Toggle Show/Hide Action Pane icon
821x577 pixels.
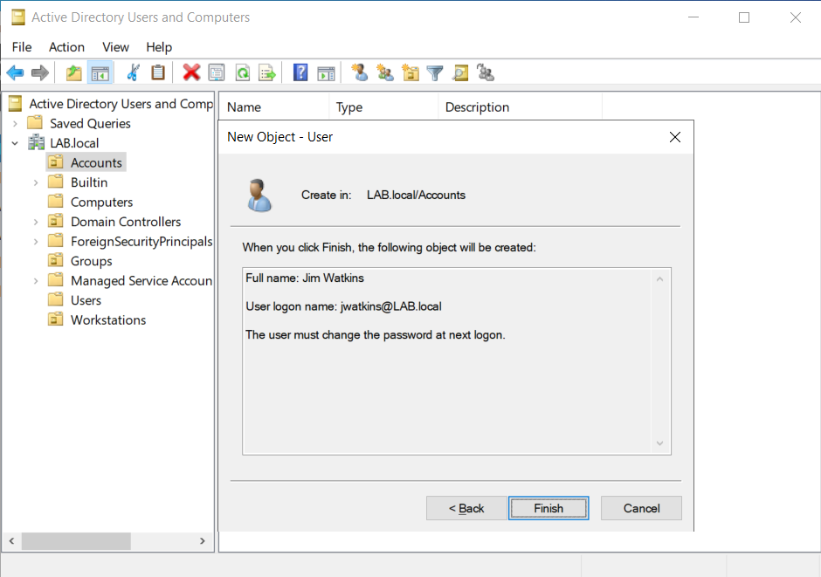[x=326, y=72]
